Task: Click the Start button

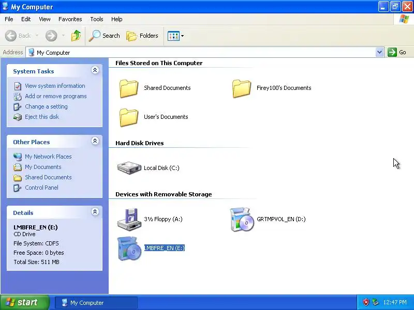Action: (x=25, y=302)
